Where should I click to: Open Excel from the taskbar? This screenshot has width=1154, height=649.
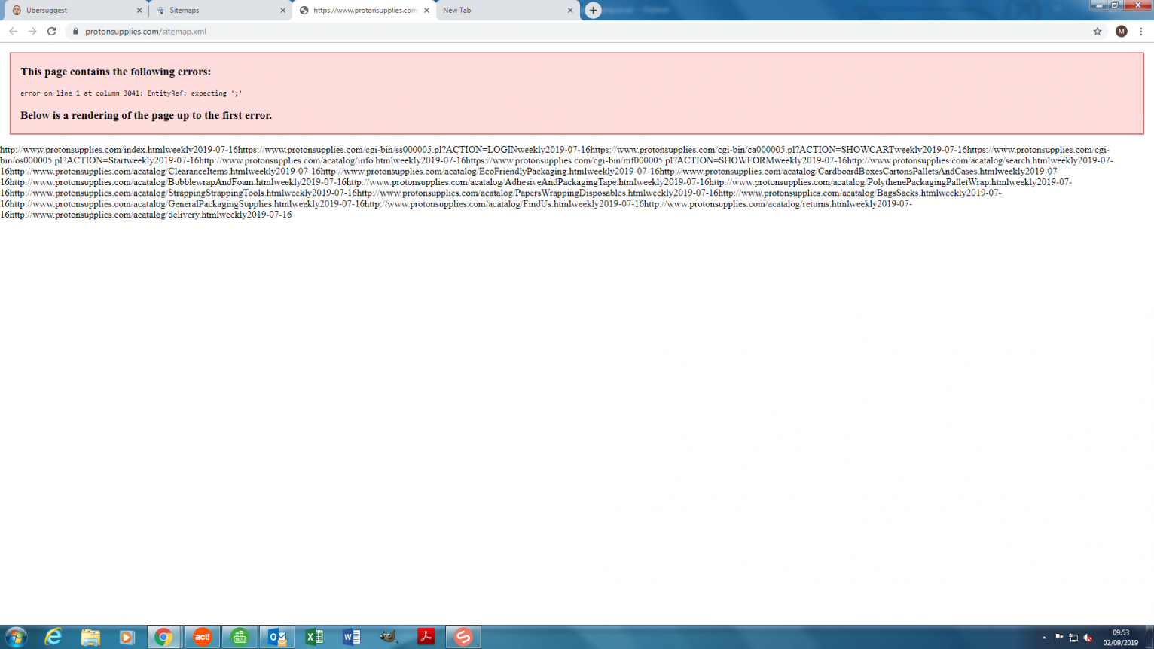click(314, 637)
